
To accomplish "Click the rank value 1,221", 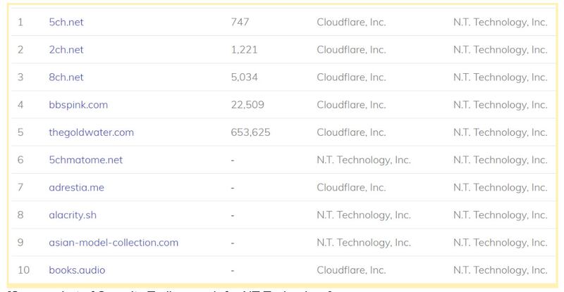I will tap(243, 50).
